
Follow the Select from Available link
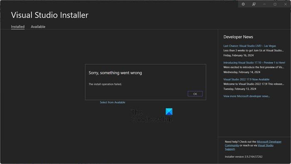tap(113, 102)
